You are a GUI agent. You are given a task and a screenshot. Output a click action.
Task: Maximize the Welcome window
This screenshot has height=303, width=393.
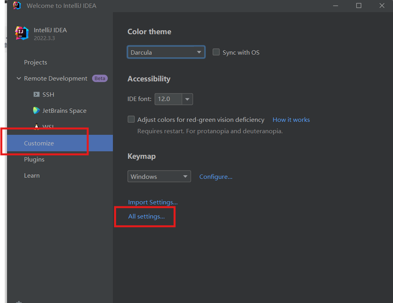point(359,6)
